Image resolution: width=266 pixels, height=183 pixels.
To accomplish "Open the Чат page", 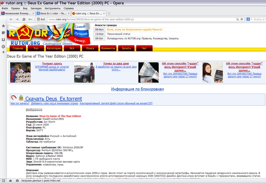I will point(144,48).
